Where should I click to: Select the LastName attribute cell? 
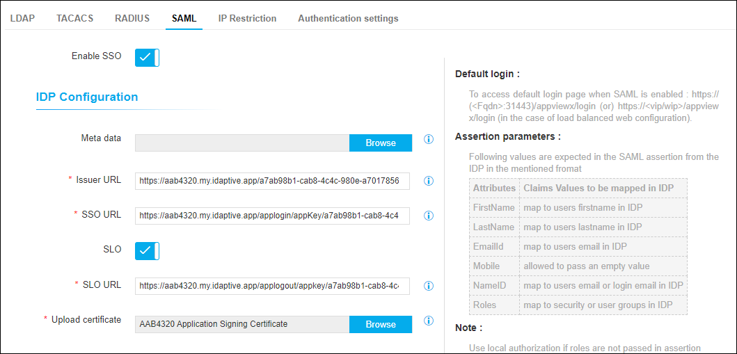pyautogui.click(x=494, y=227)
